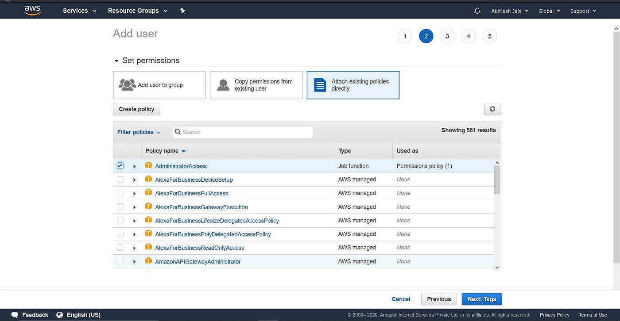
Task: Click the globe language icon in footer
Action: [x=60, y=315]
